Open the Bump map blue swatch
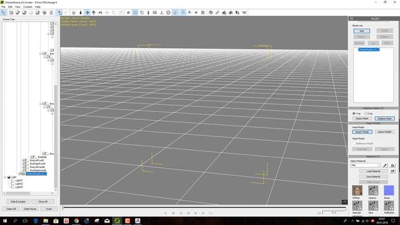400x225 pixels. (389, 190)
